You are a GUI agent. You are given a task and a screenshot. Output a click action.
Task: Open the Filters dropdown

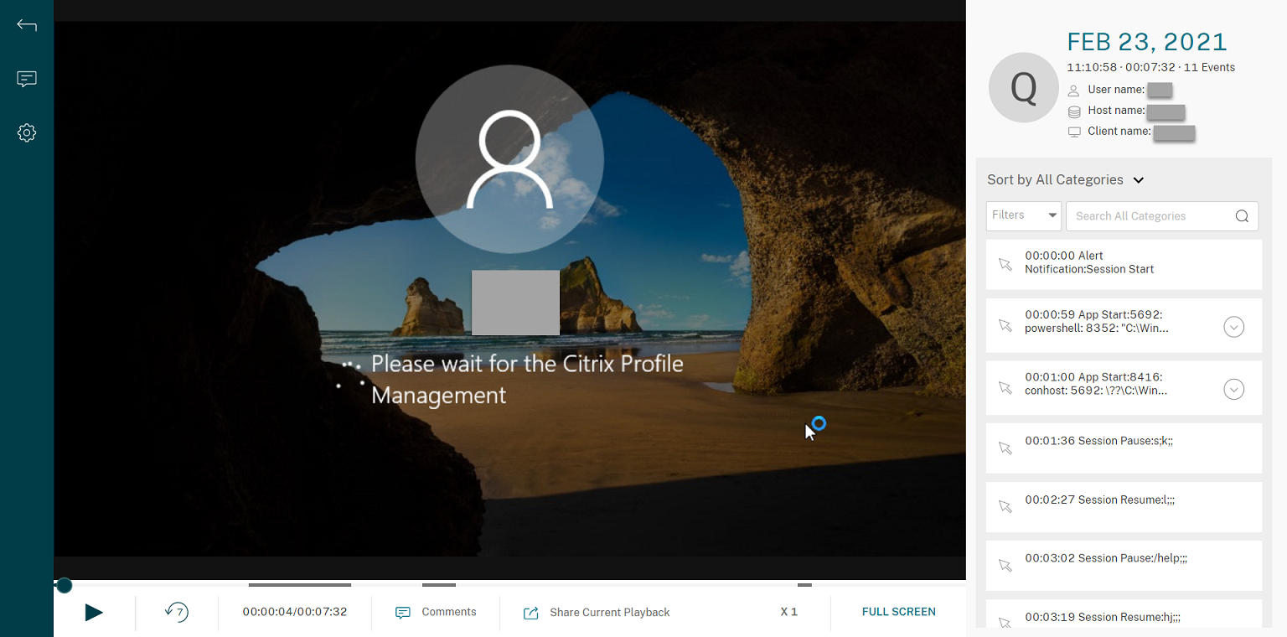1023,215
